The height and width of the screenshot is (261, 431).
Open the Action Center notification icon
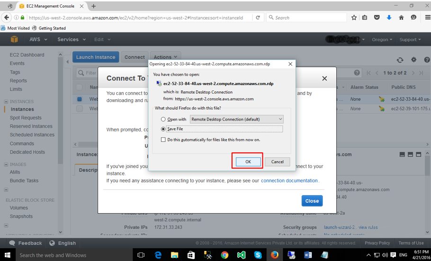(393, 255)
